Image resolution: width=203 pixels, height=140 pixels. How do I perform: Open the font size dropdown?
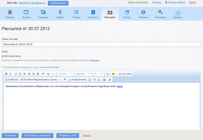[98, 74]
